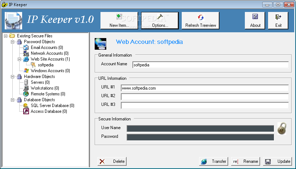296x169 pixels.
Task: Click the Password Objects lock icon
Action: (x=19, y=42)
